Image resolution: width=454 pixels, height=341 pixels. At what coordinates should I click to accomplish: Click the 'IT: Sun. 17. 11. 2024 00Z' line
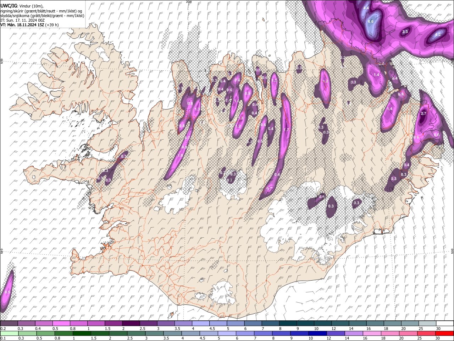[23, 20]
